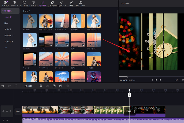Click the undo arrow in timeline toolbar
Viewport: 184px width, 123px height.
coord(3,86)
